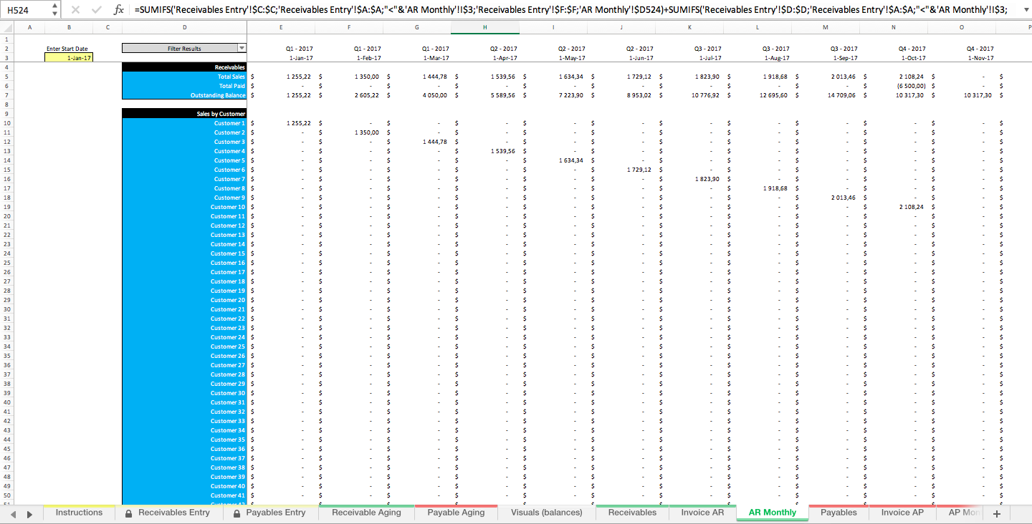Open the Filter Results dropdown arrow

click(242, 48)
